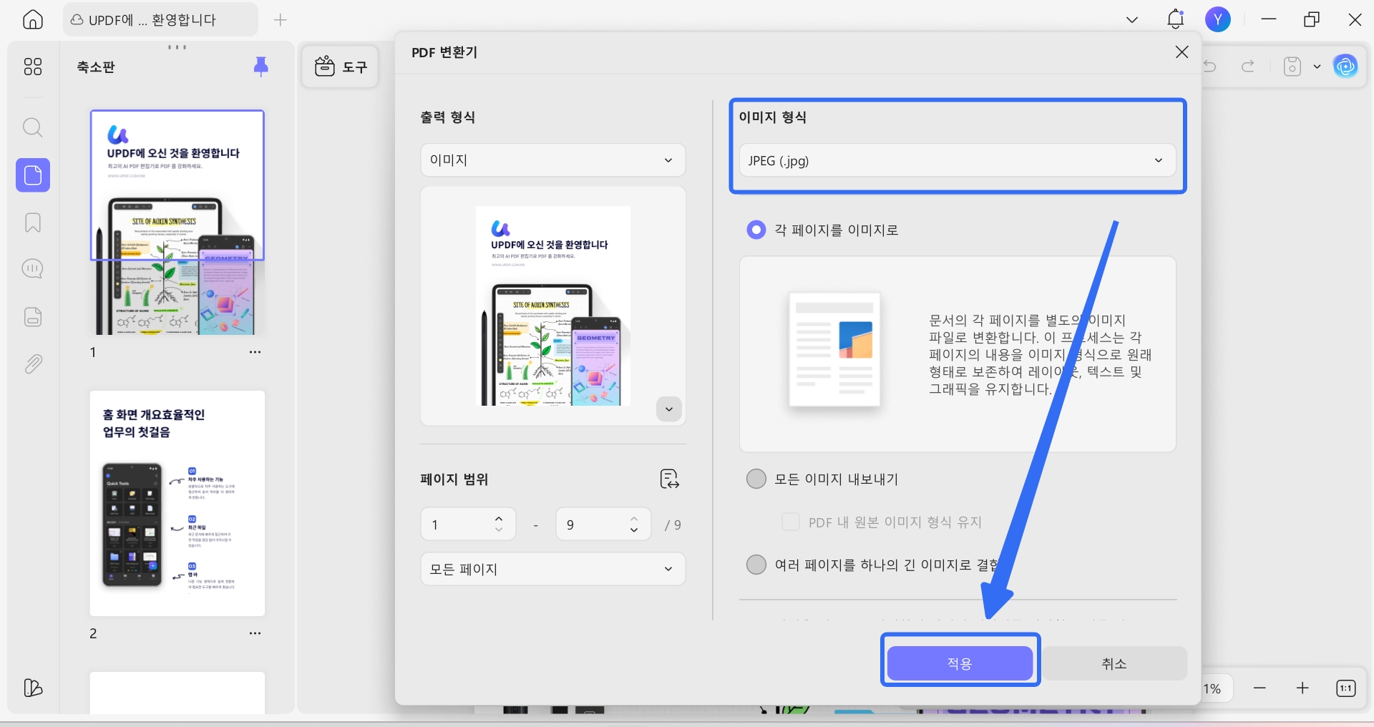Viewport: 1374px width, 727px height.
Task: Open the comments panel icon
Action: pos(33,269)
